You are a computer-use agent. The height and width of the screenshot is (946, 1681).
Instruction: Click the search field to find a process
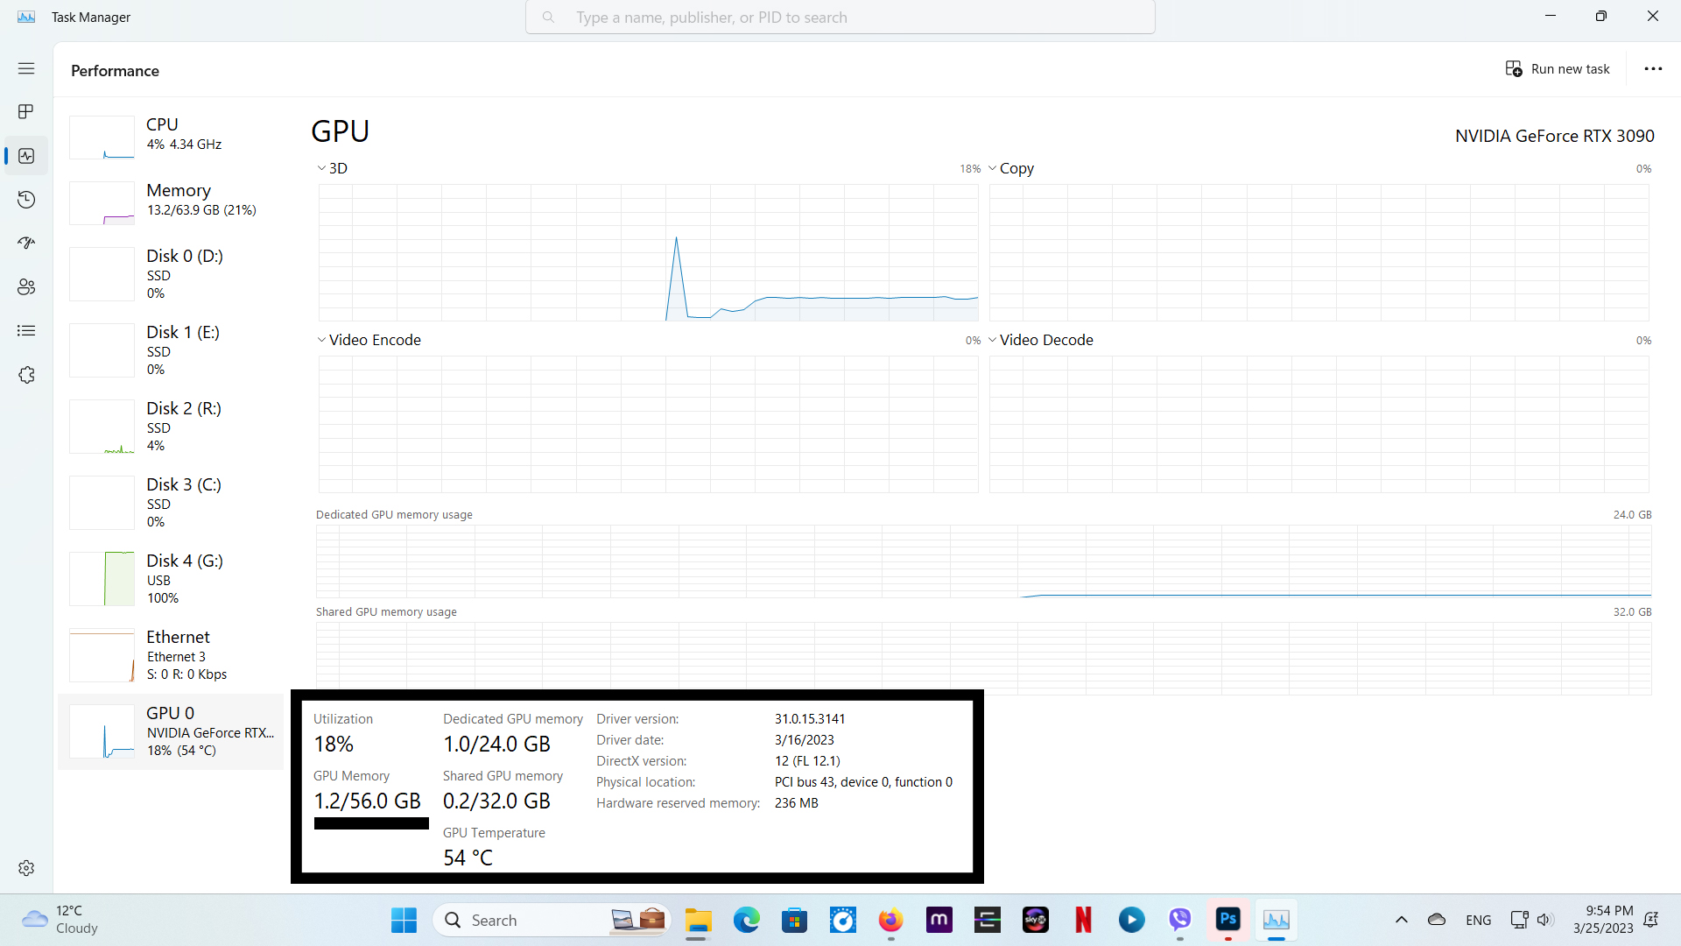tap(840, 17)
